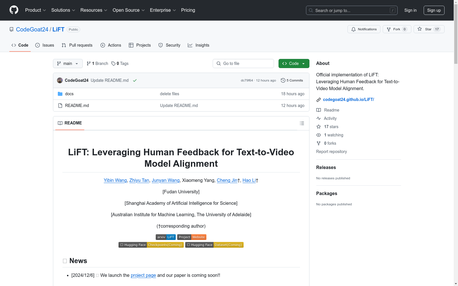This screenshot has width=458, height=286.
Task: Expand the Open Source menu
Action: pos(129,10)
